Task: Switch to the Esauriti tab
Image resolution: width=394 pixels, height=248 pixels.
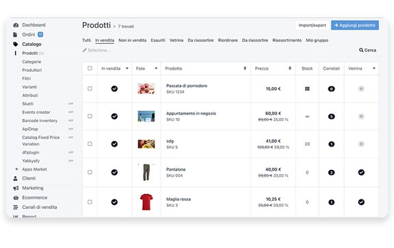Action: pyautogui.click(x=158, y=40)
